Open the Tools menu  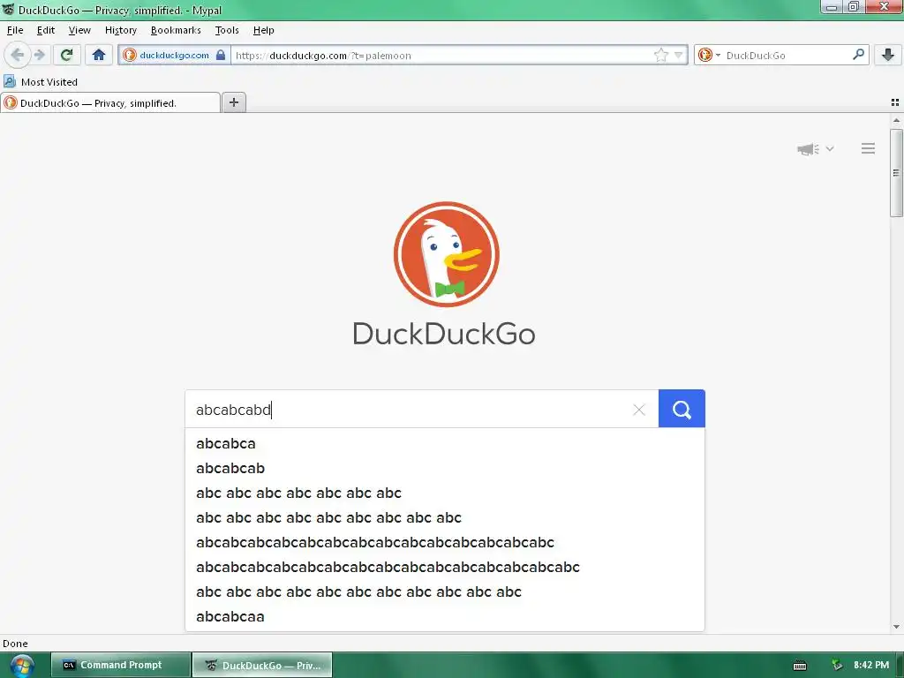[x=227, y=30]
